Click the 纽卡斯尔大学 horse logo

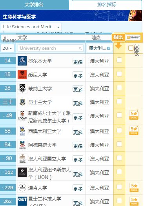click(x=22, y=172)
